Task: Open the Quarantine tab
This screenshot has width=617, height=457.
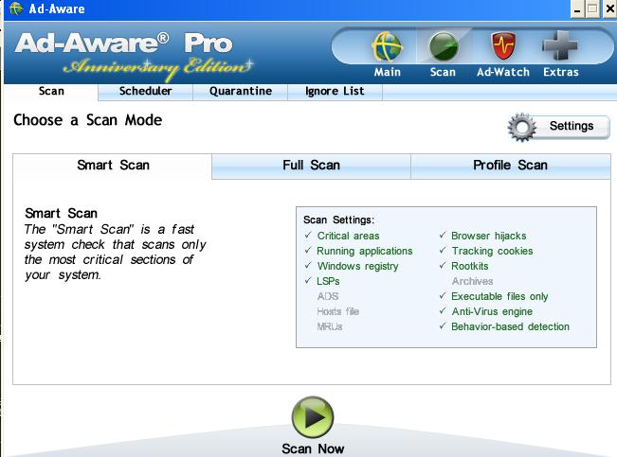Action: coord(241,92)
